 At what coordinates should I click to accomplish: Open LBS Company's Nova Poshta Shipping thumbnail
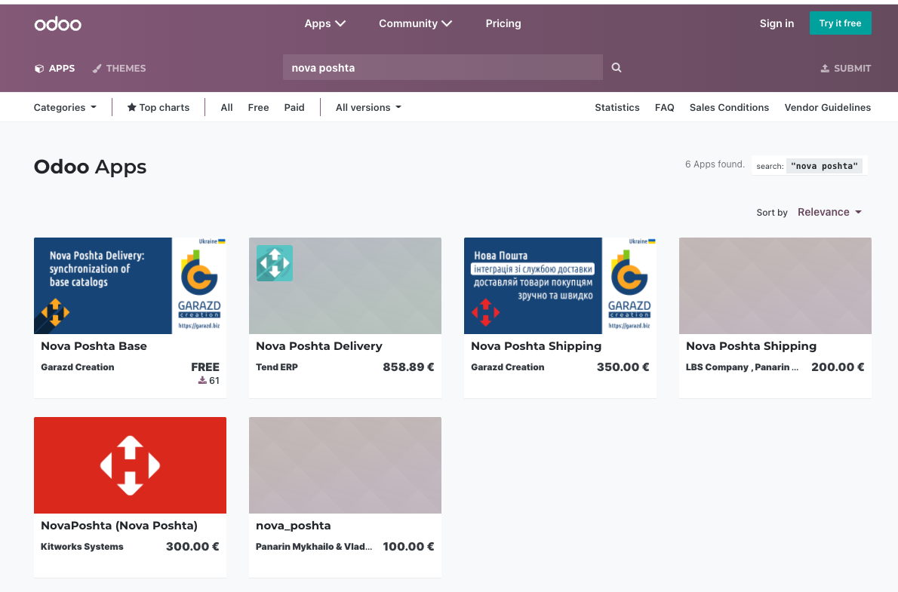(776, 286)
